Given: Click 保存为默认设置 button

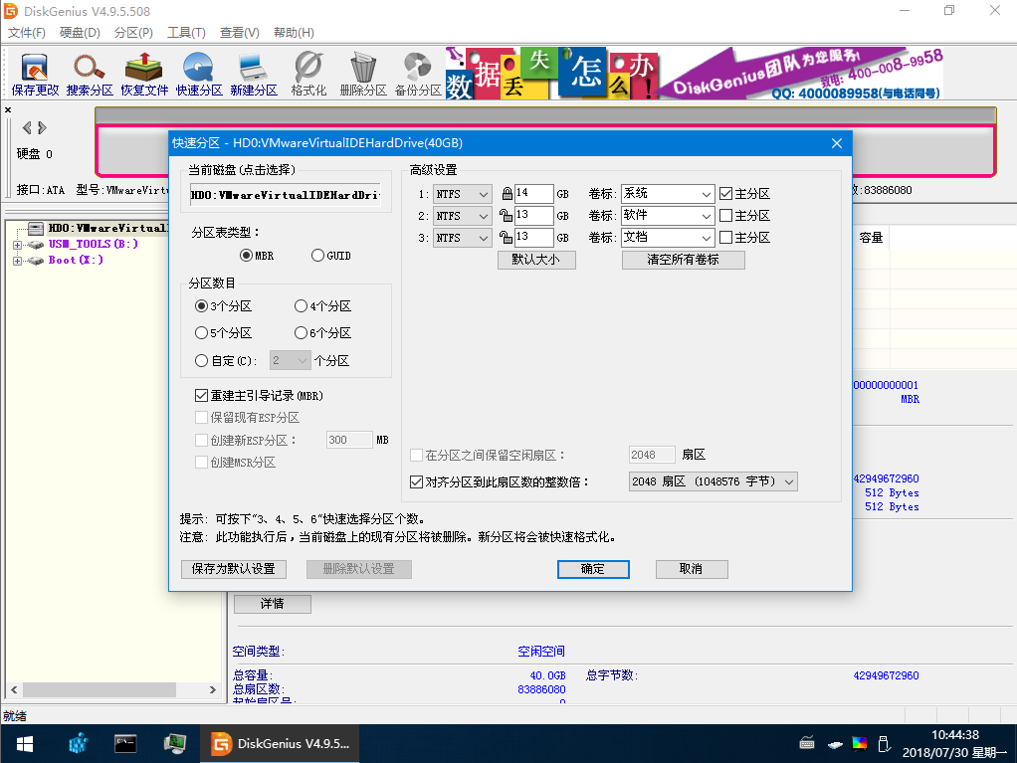Looking at the screenshot, I should point(234,569).
